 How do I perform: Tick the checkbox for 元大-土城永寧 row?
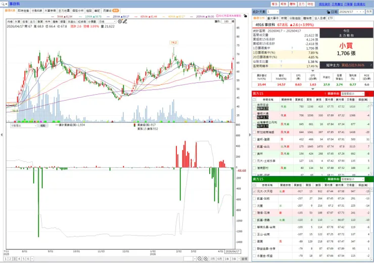click(x=254, y=161)
